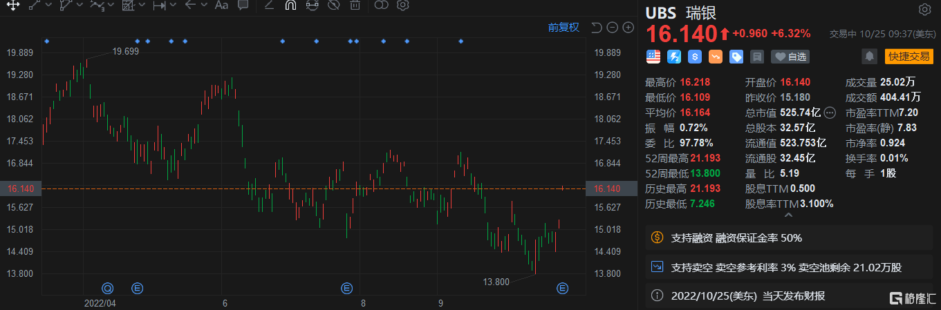
Task: Click the UBS ticker symbol title
Action: (x=662, y=12)
